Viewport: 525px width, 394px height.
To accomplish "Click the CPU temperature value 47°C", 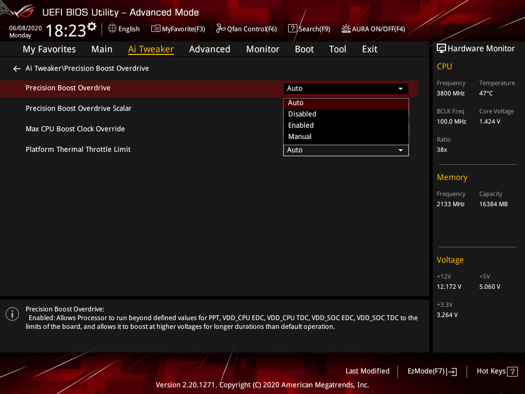I will (486, 93).
